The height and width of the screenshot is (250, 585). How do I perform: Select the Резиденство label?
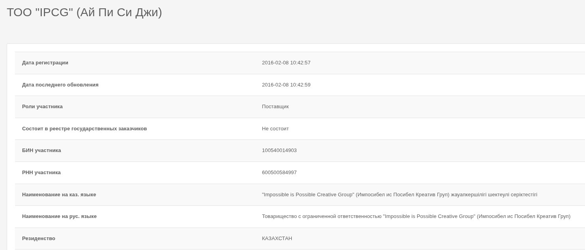pyautogui.click(x=39, y=239)
